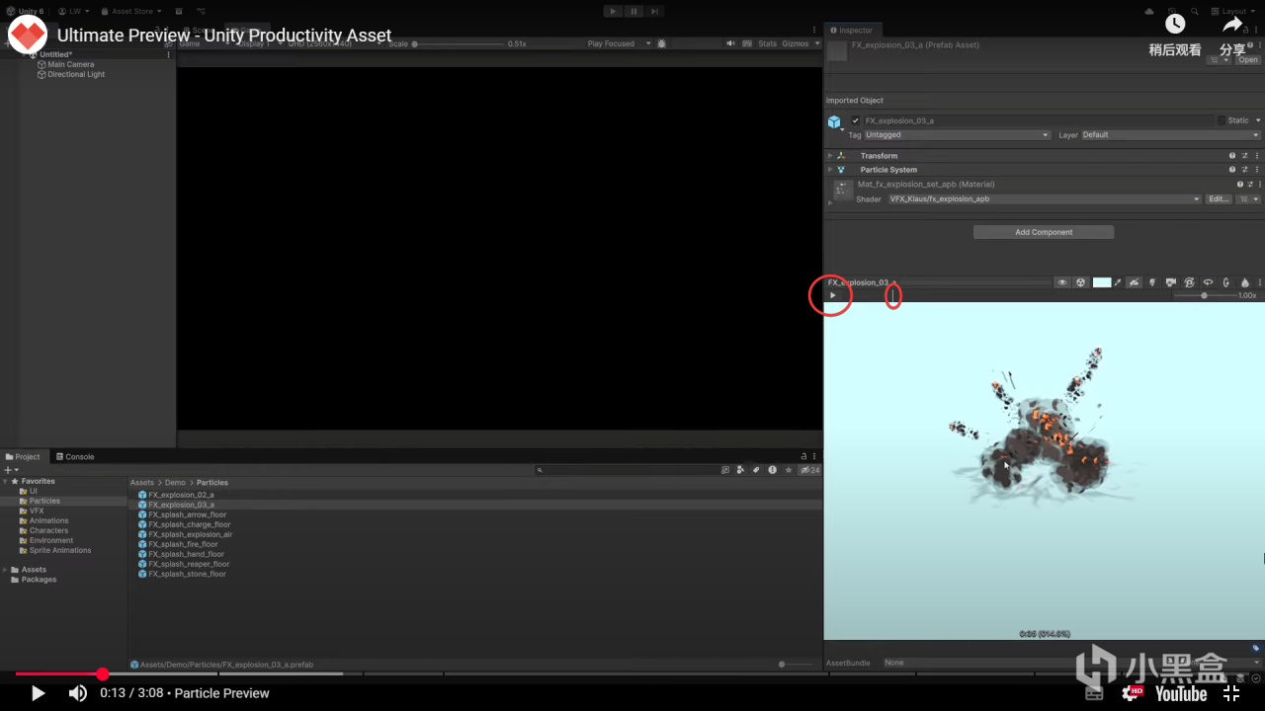Screen dimensions: 1265x711
Task: Select the Sprite Animations favorites folder
Action: (x=60, y=550)
